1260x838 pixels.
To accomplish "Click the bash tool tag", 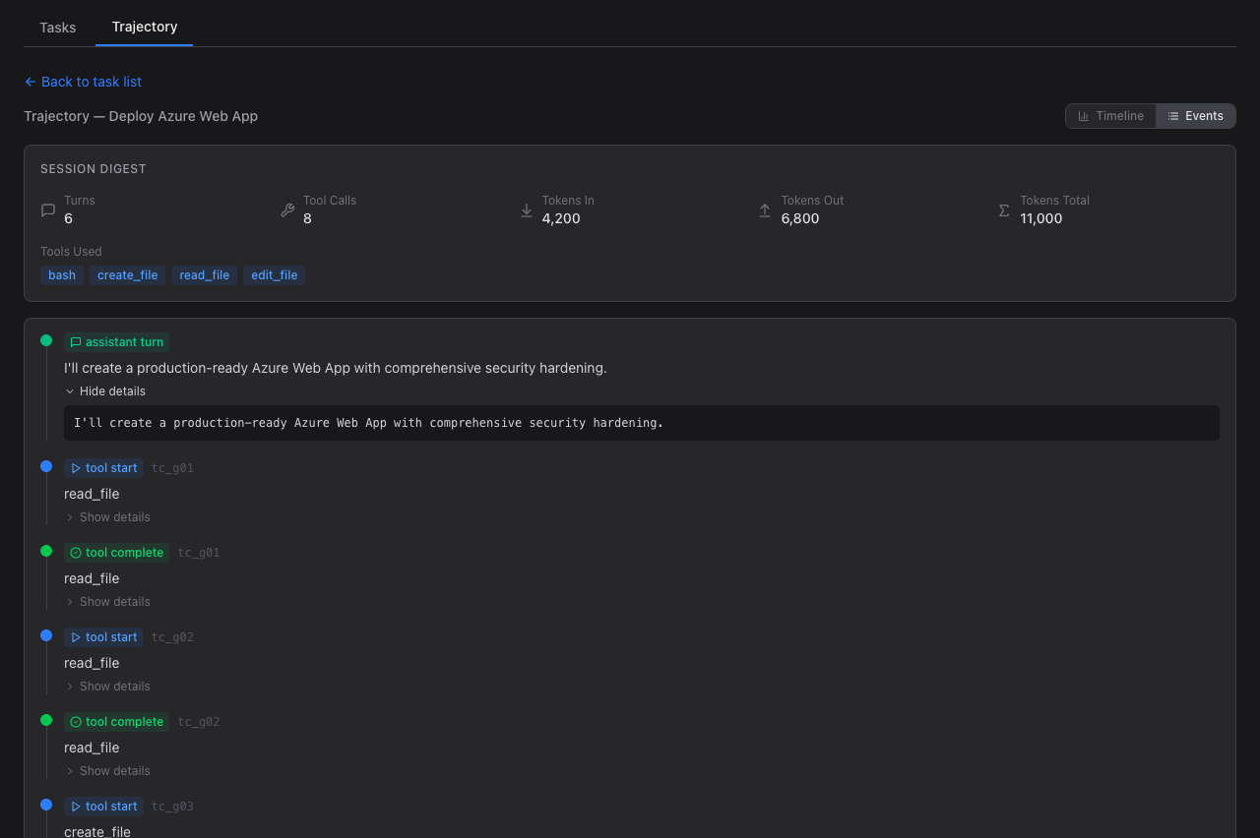I will click(x=62, y=275).
